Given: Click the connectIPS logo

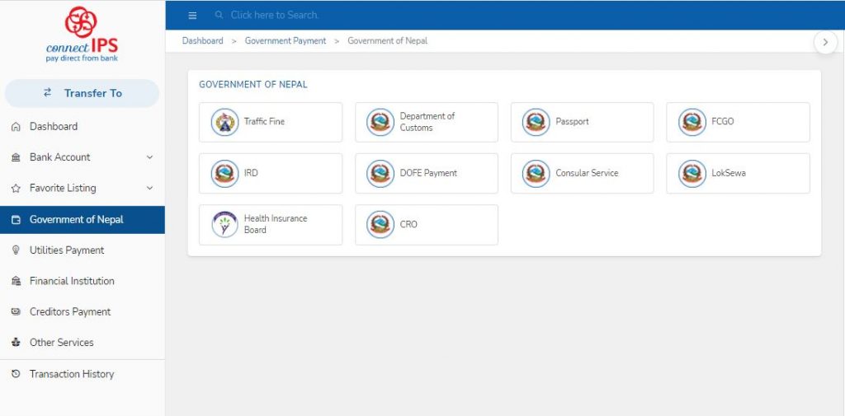Looking at the screenshot, I should point(82,34).
